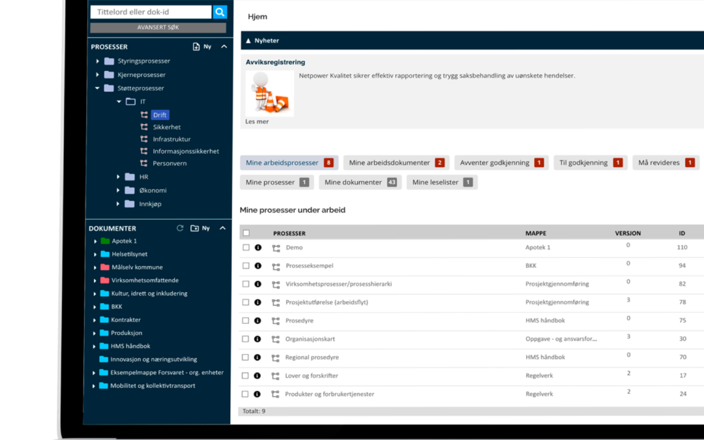The height and width of the screenshot is (440, 704).
Task: Open info icon for Organisasjonskart row
Action: pyautogui.click(x=257, y=339)
